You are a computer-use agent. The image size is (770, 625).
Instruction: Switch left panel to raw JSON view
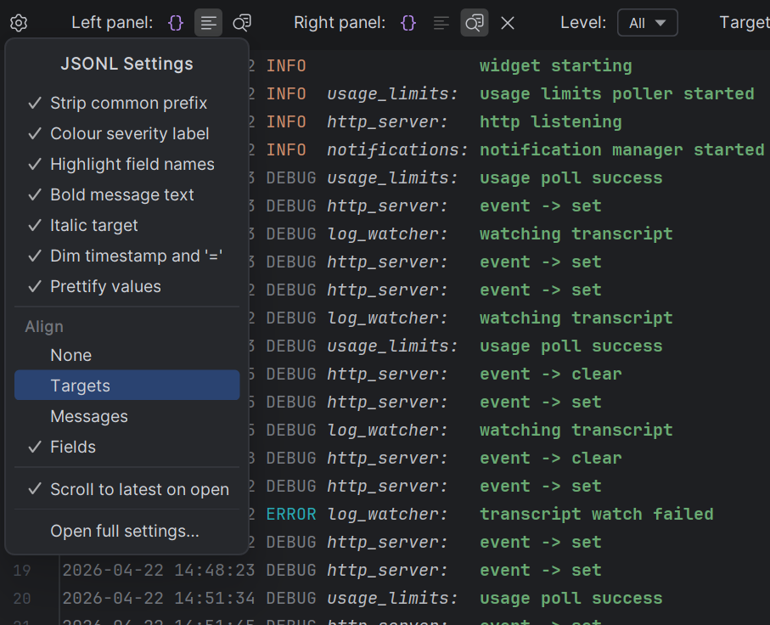coord(175,22)
